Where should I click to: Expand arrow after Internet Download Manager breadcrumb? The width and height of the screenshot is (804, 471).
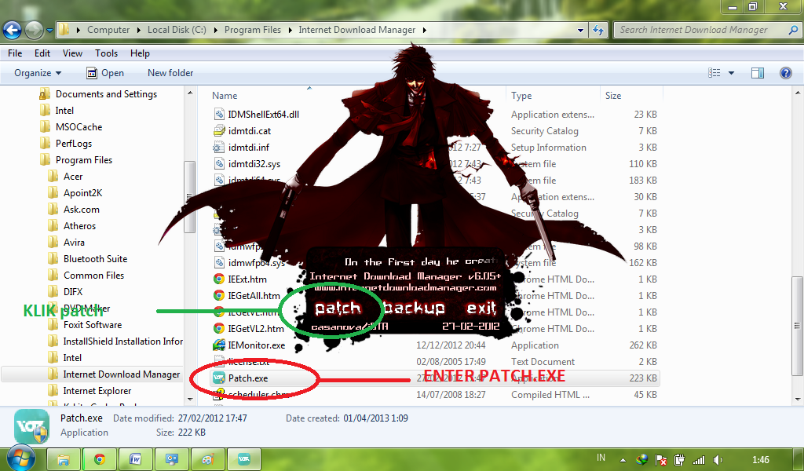point(425,30)
